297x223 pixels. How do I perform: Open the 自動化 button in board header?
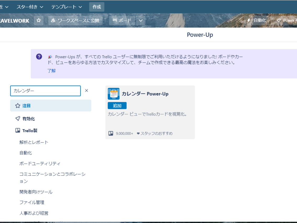pos(257,20)
